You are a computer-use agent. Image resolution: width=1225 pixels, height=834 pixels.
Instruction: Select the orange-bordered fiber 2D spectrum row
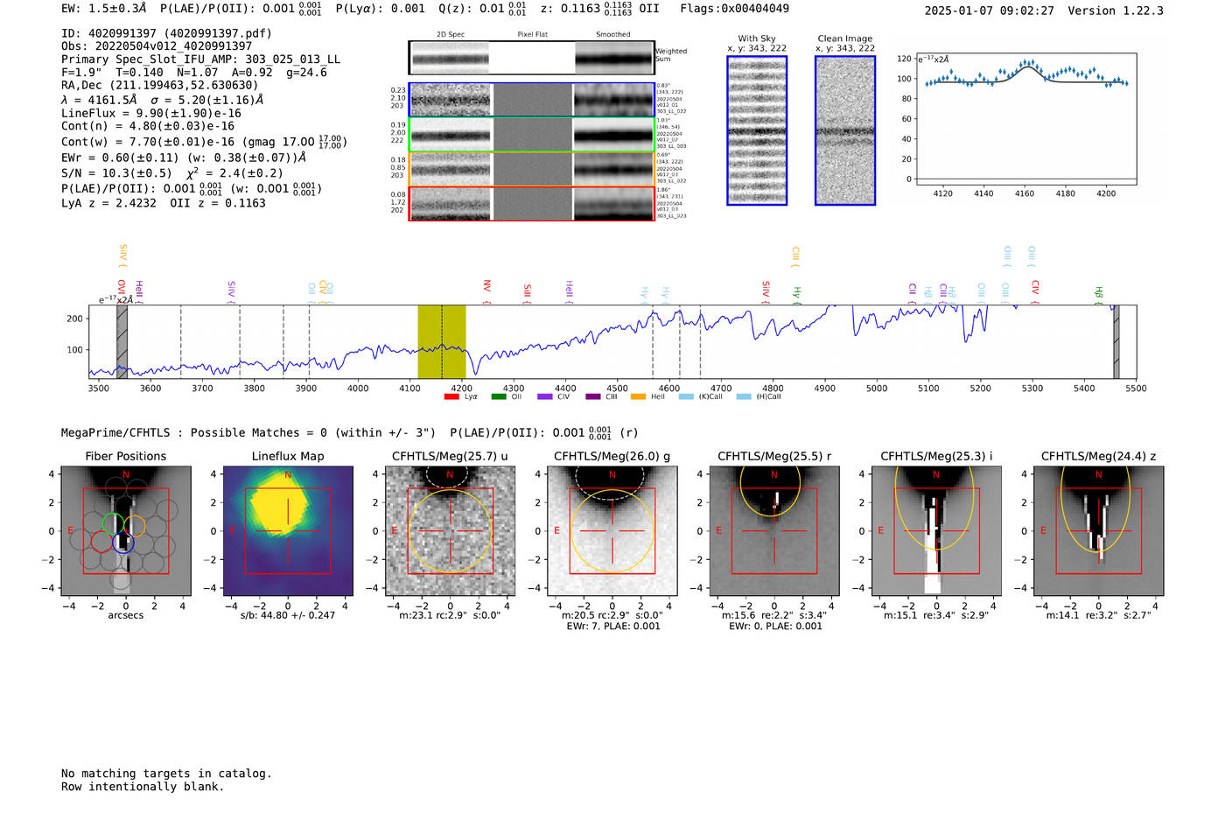[531, 169]
